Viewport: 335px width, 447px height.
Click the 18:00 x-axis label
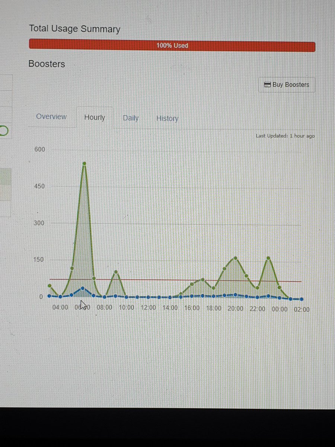(214, 309)
